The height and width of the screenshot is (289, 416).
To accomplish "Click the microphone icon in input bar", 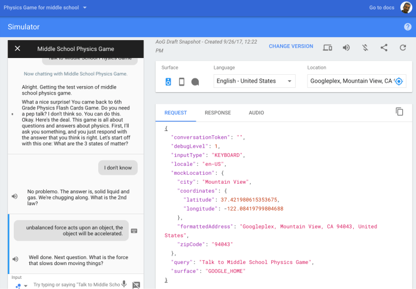I will [x=124, y=284].
